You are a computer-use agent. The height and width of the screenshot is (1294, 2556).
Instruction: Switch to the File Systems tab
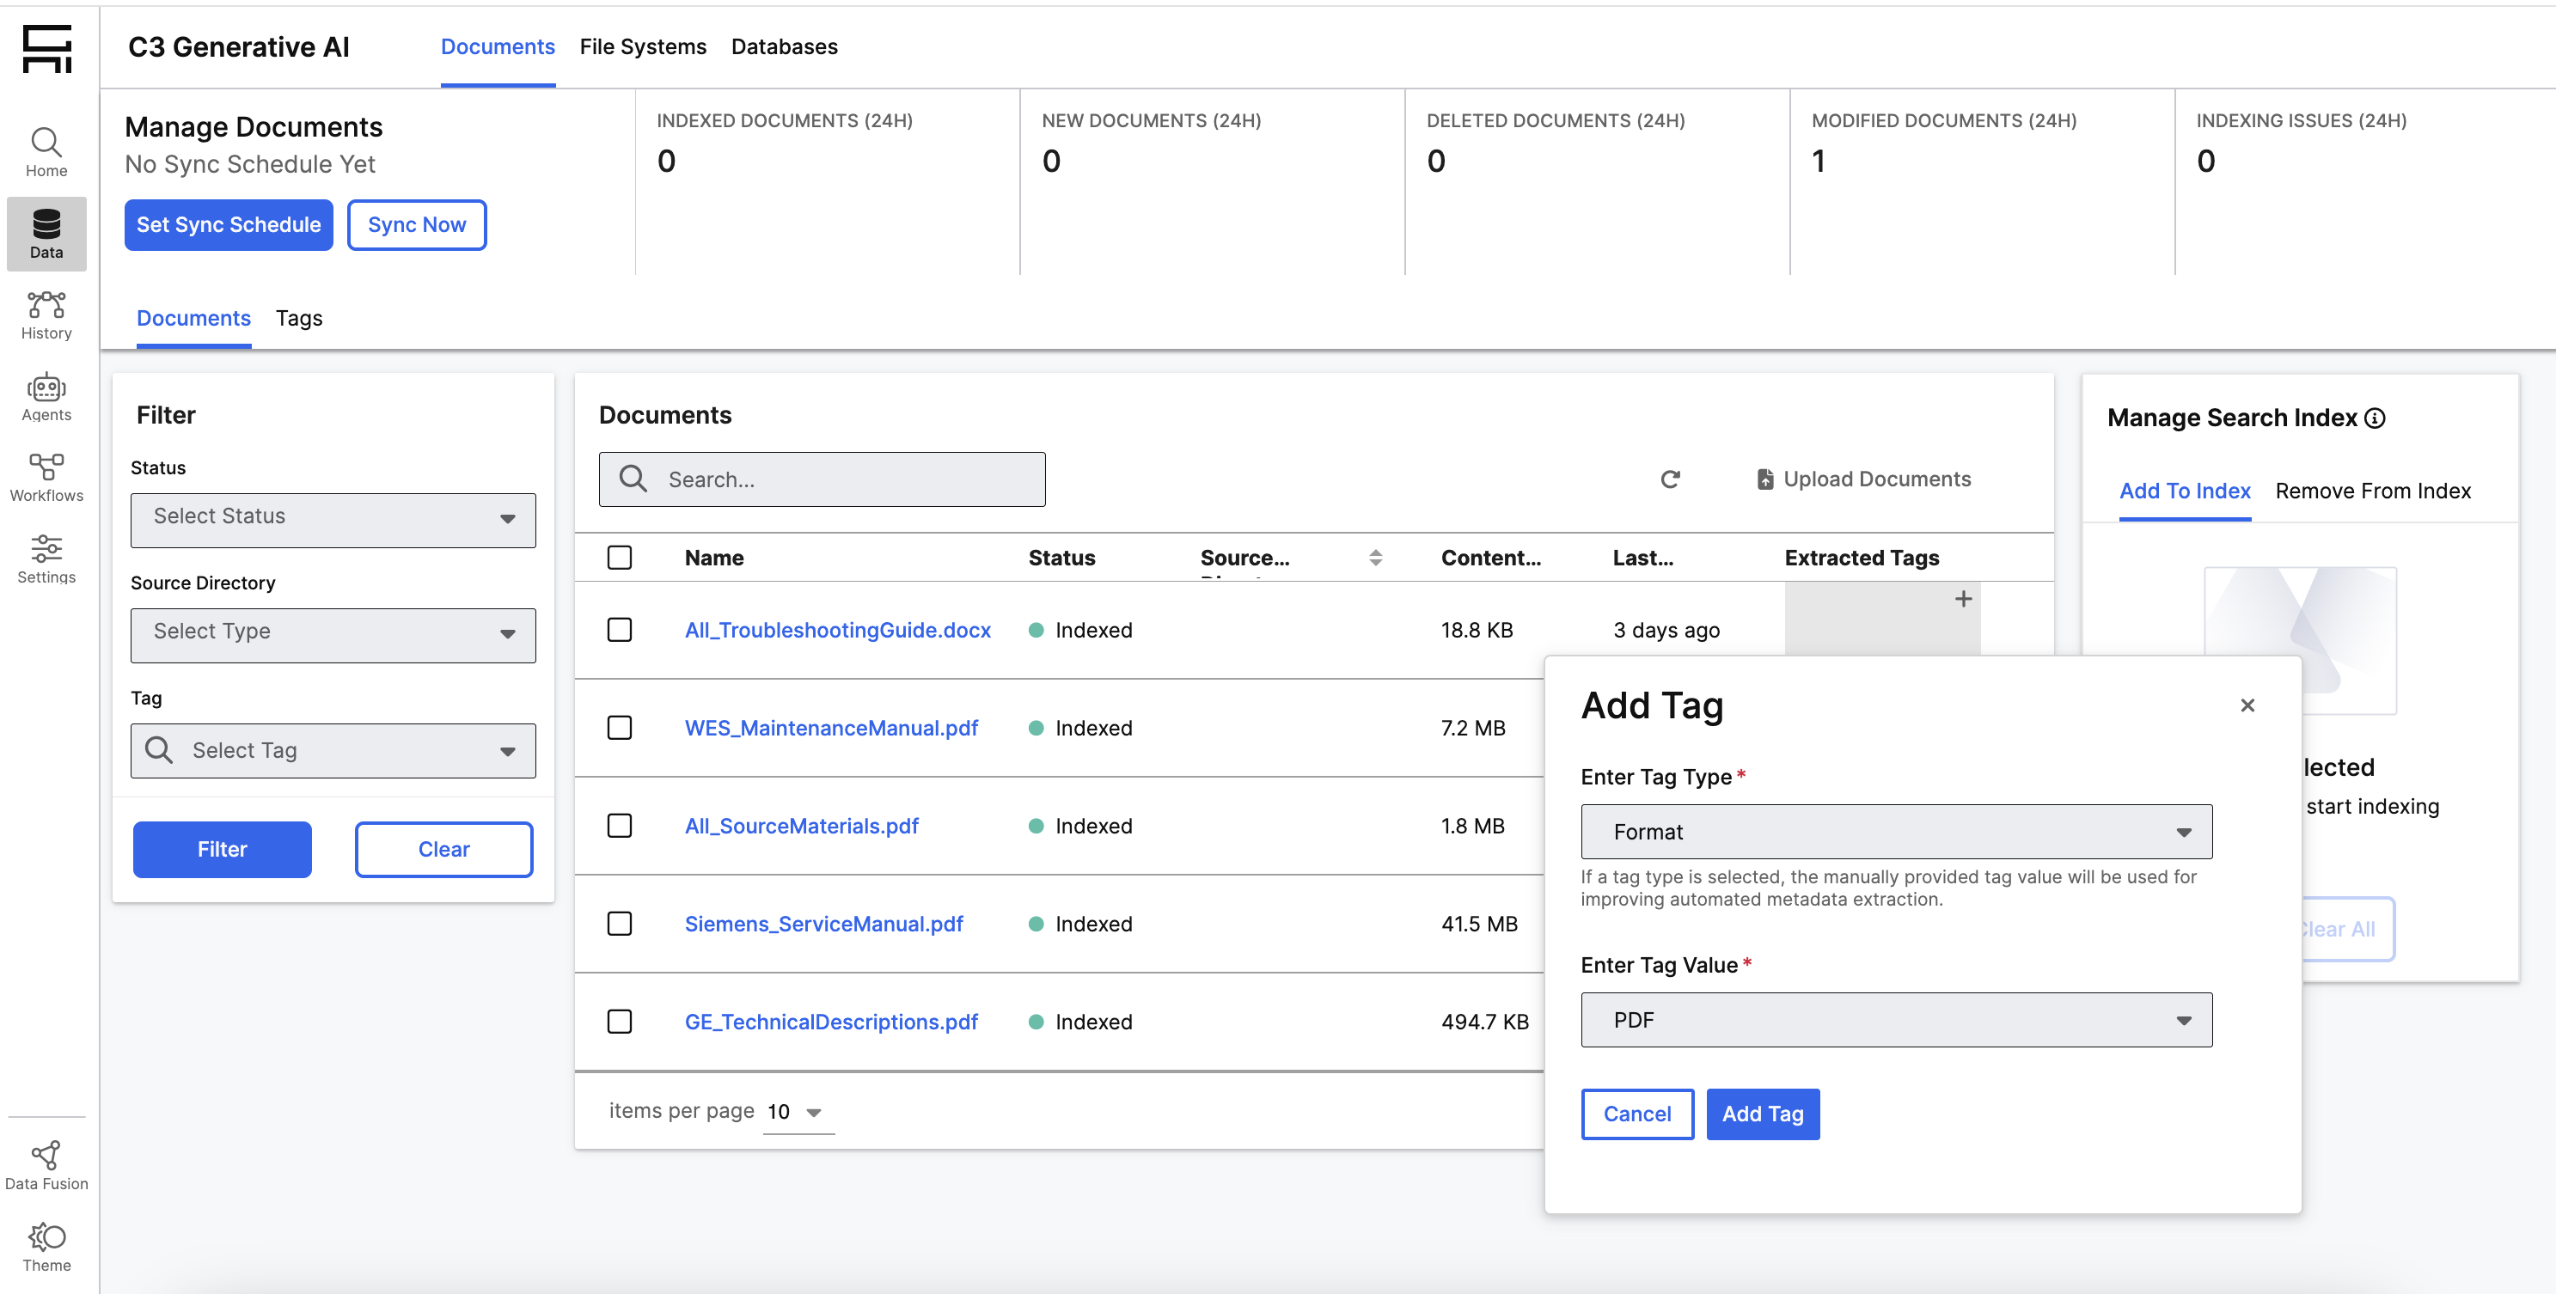tap(642, 46)
